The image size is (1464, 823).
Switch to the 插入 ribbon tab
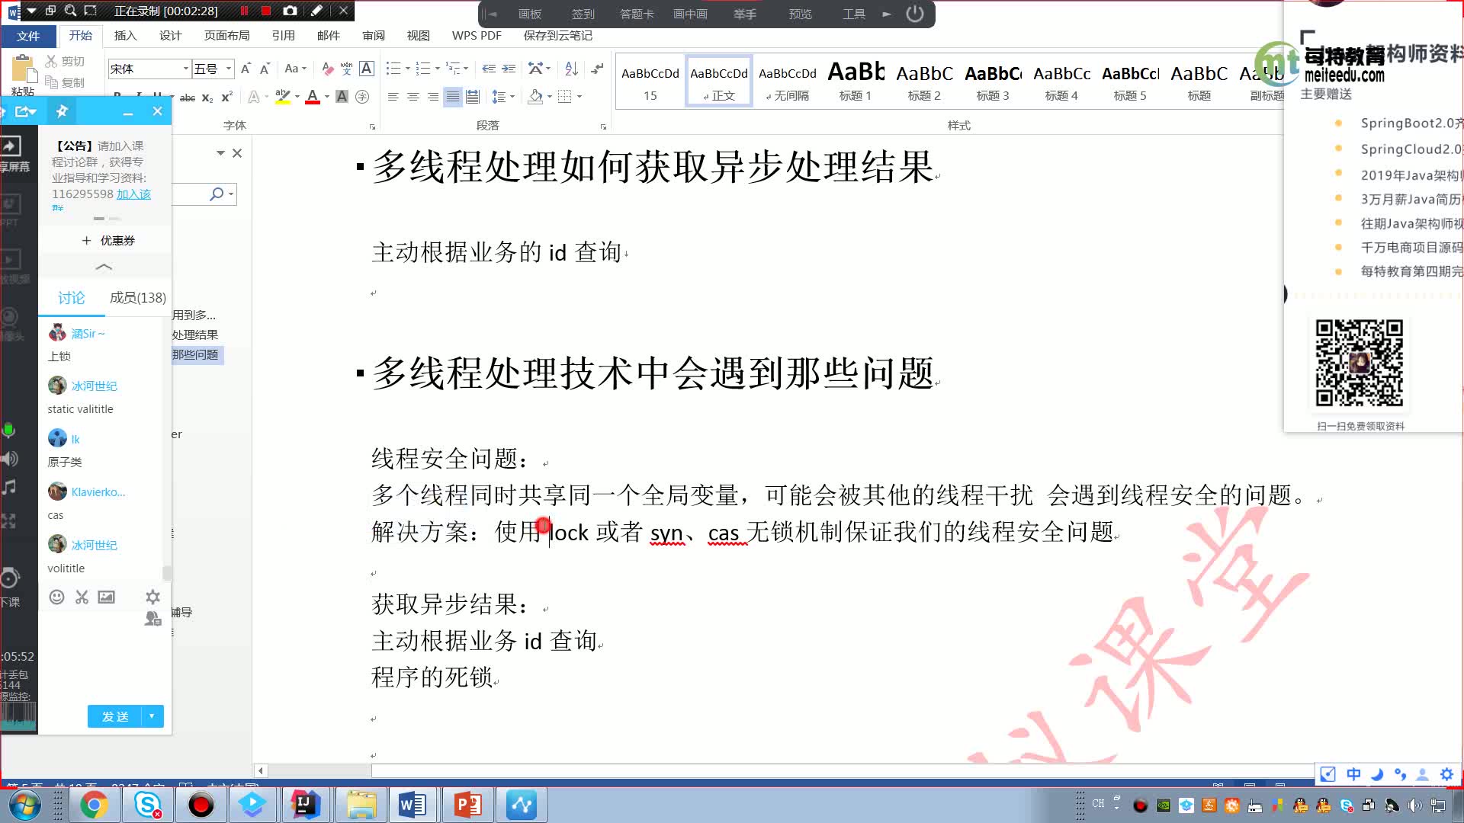coord(125,36)
